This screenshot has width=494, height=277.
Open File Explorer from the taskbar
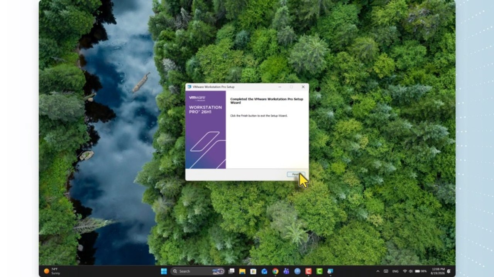(x=242, y=271)
